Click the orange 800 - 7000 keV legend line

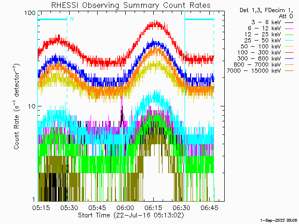(289, 65)
